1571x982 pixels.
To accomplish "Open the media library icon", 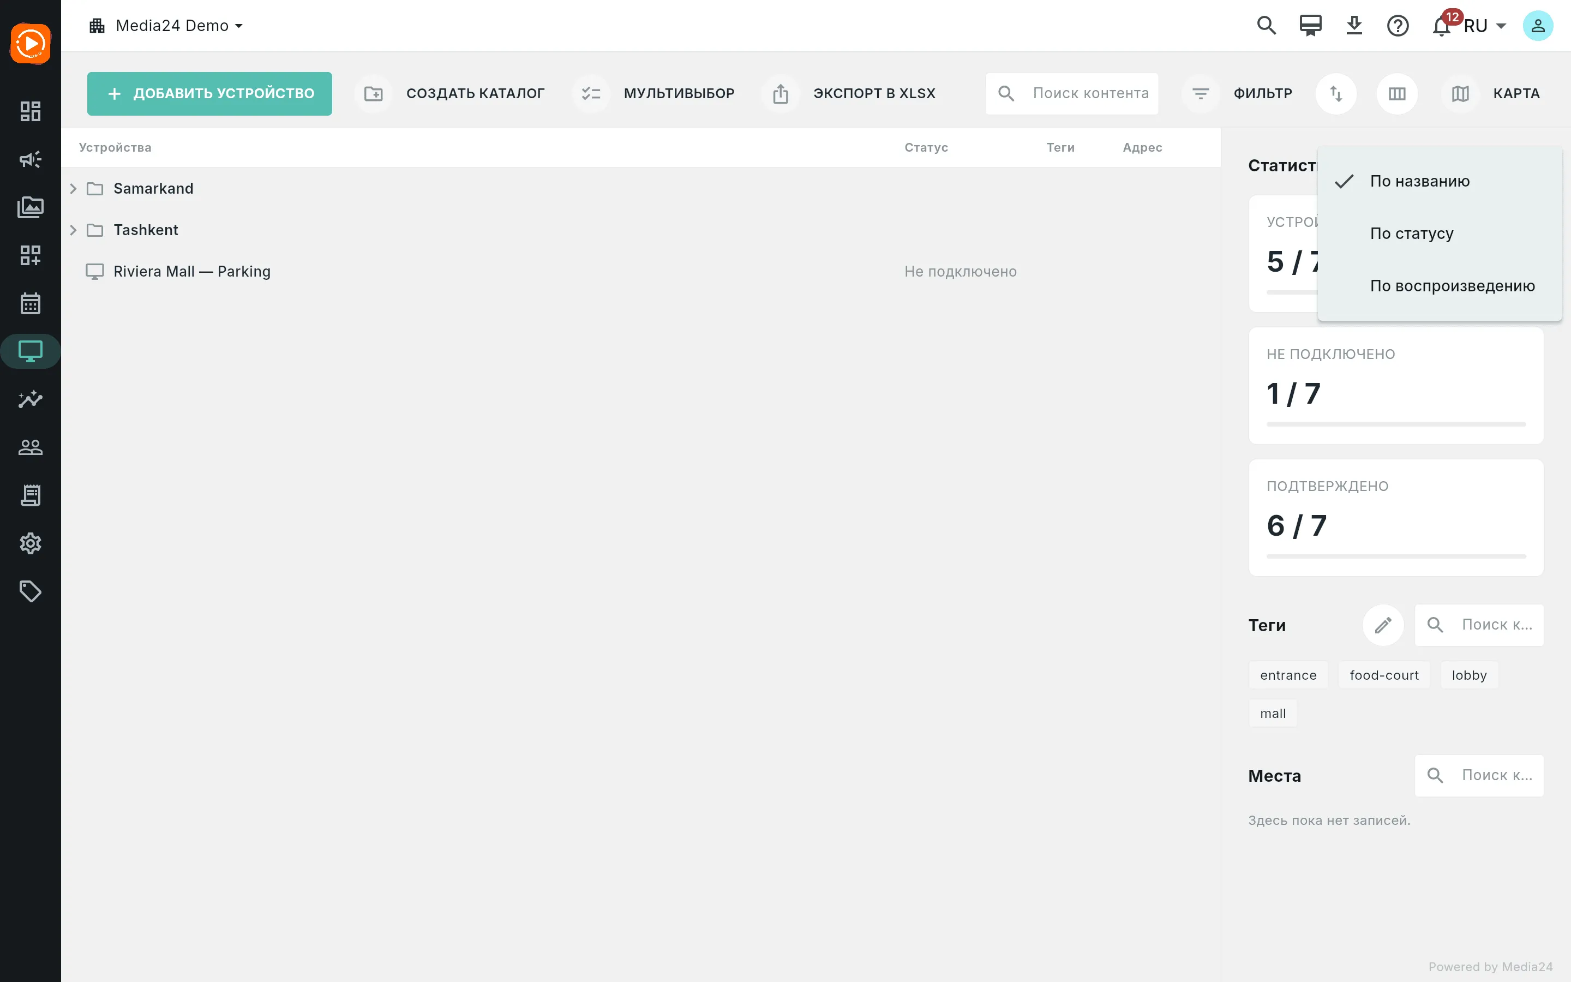I will tap(31, 207).
